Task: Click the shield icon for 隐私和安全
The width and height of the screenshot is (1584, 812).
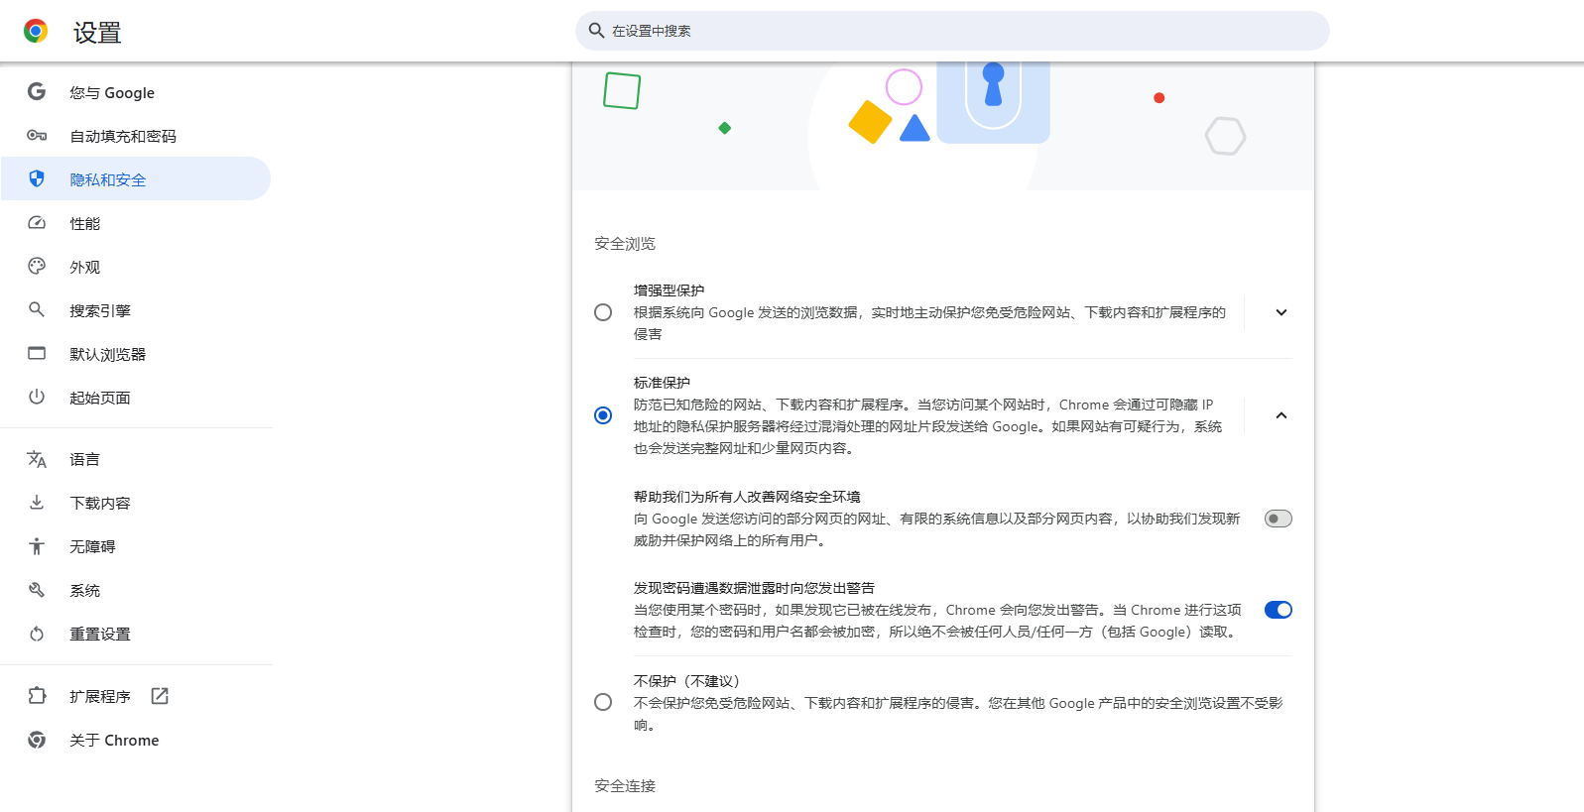Action: tap(37, 179)
